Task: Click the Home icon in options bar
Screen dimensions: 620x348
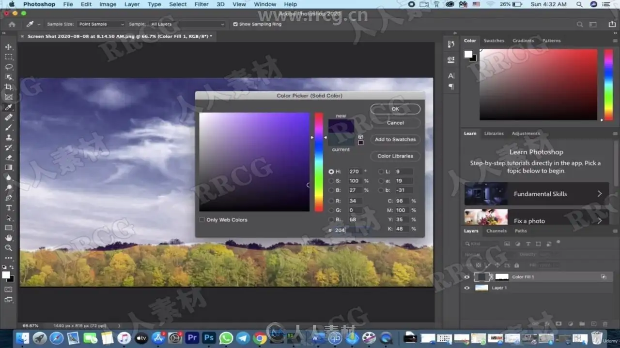Action: [x=12, y=24]
